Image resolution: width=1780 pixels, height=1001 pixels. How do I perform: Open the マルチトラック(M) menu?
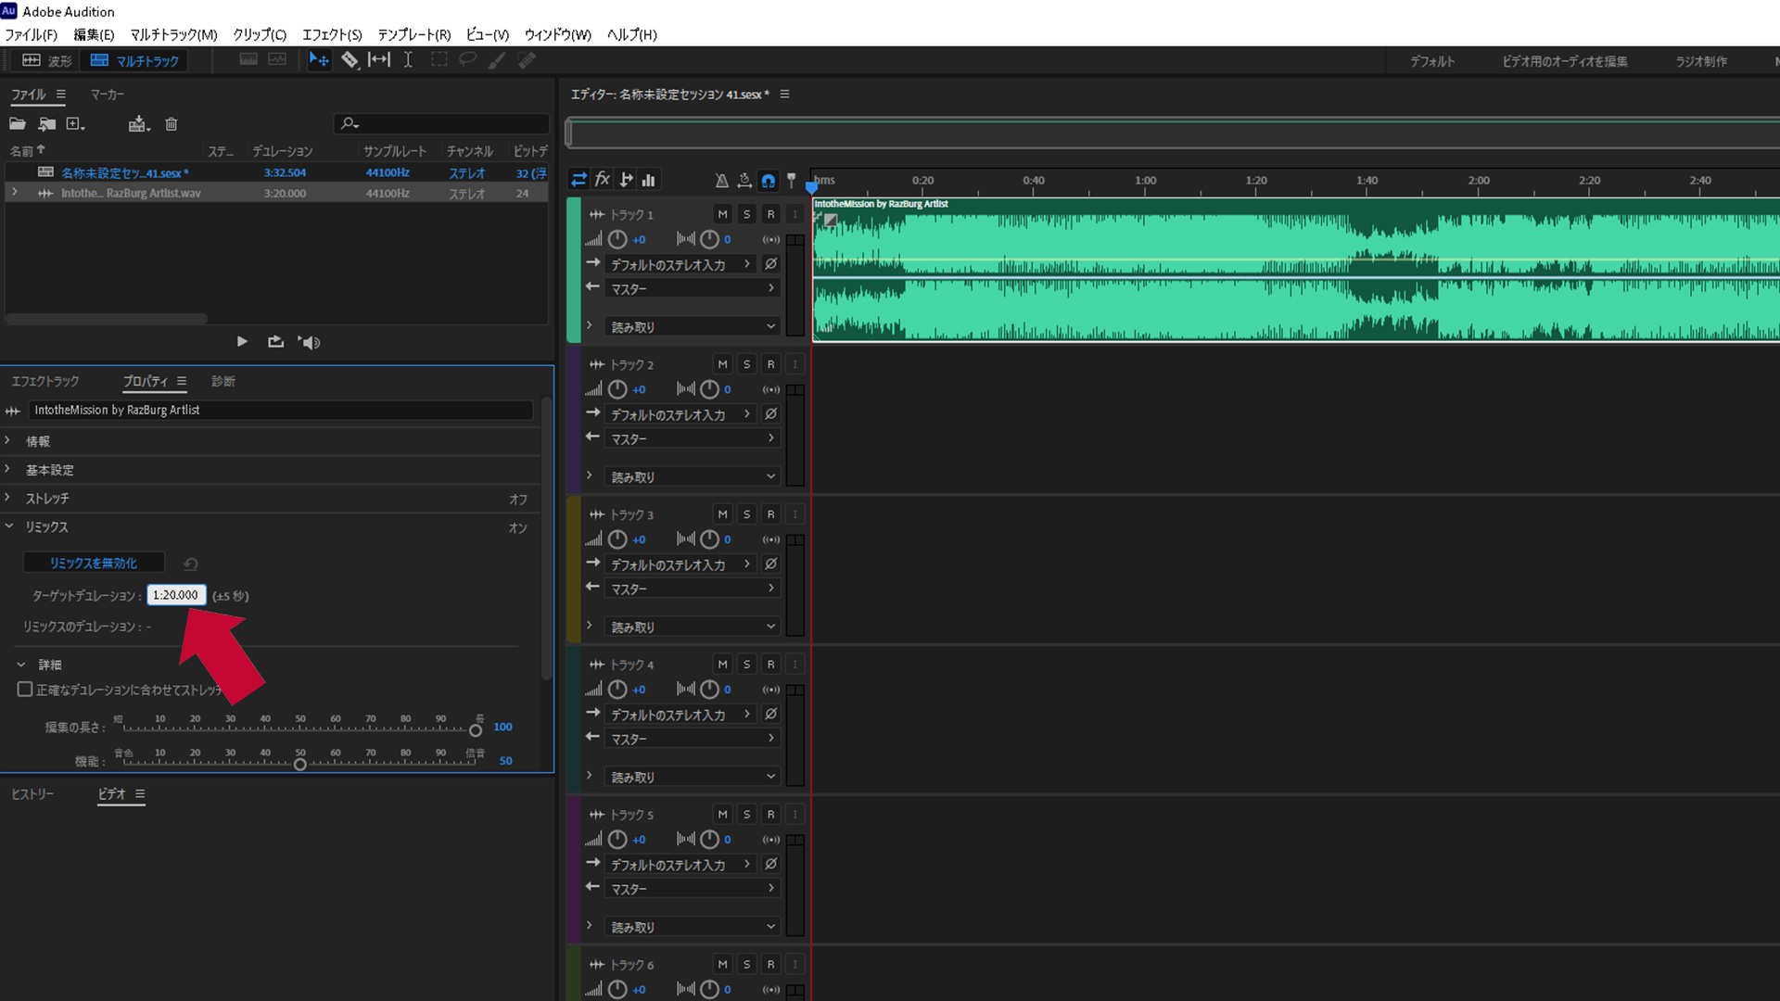pos(173,34)
